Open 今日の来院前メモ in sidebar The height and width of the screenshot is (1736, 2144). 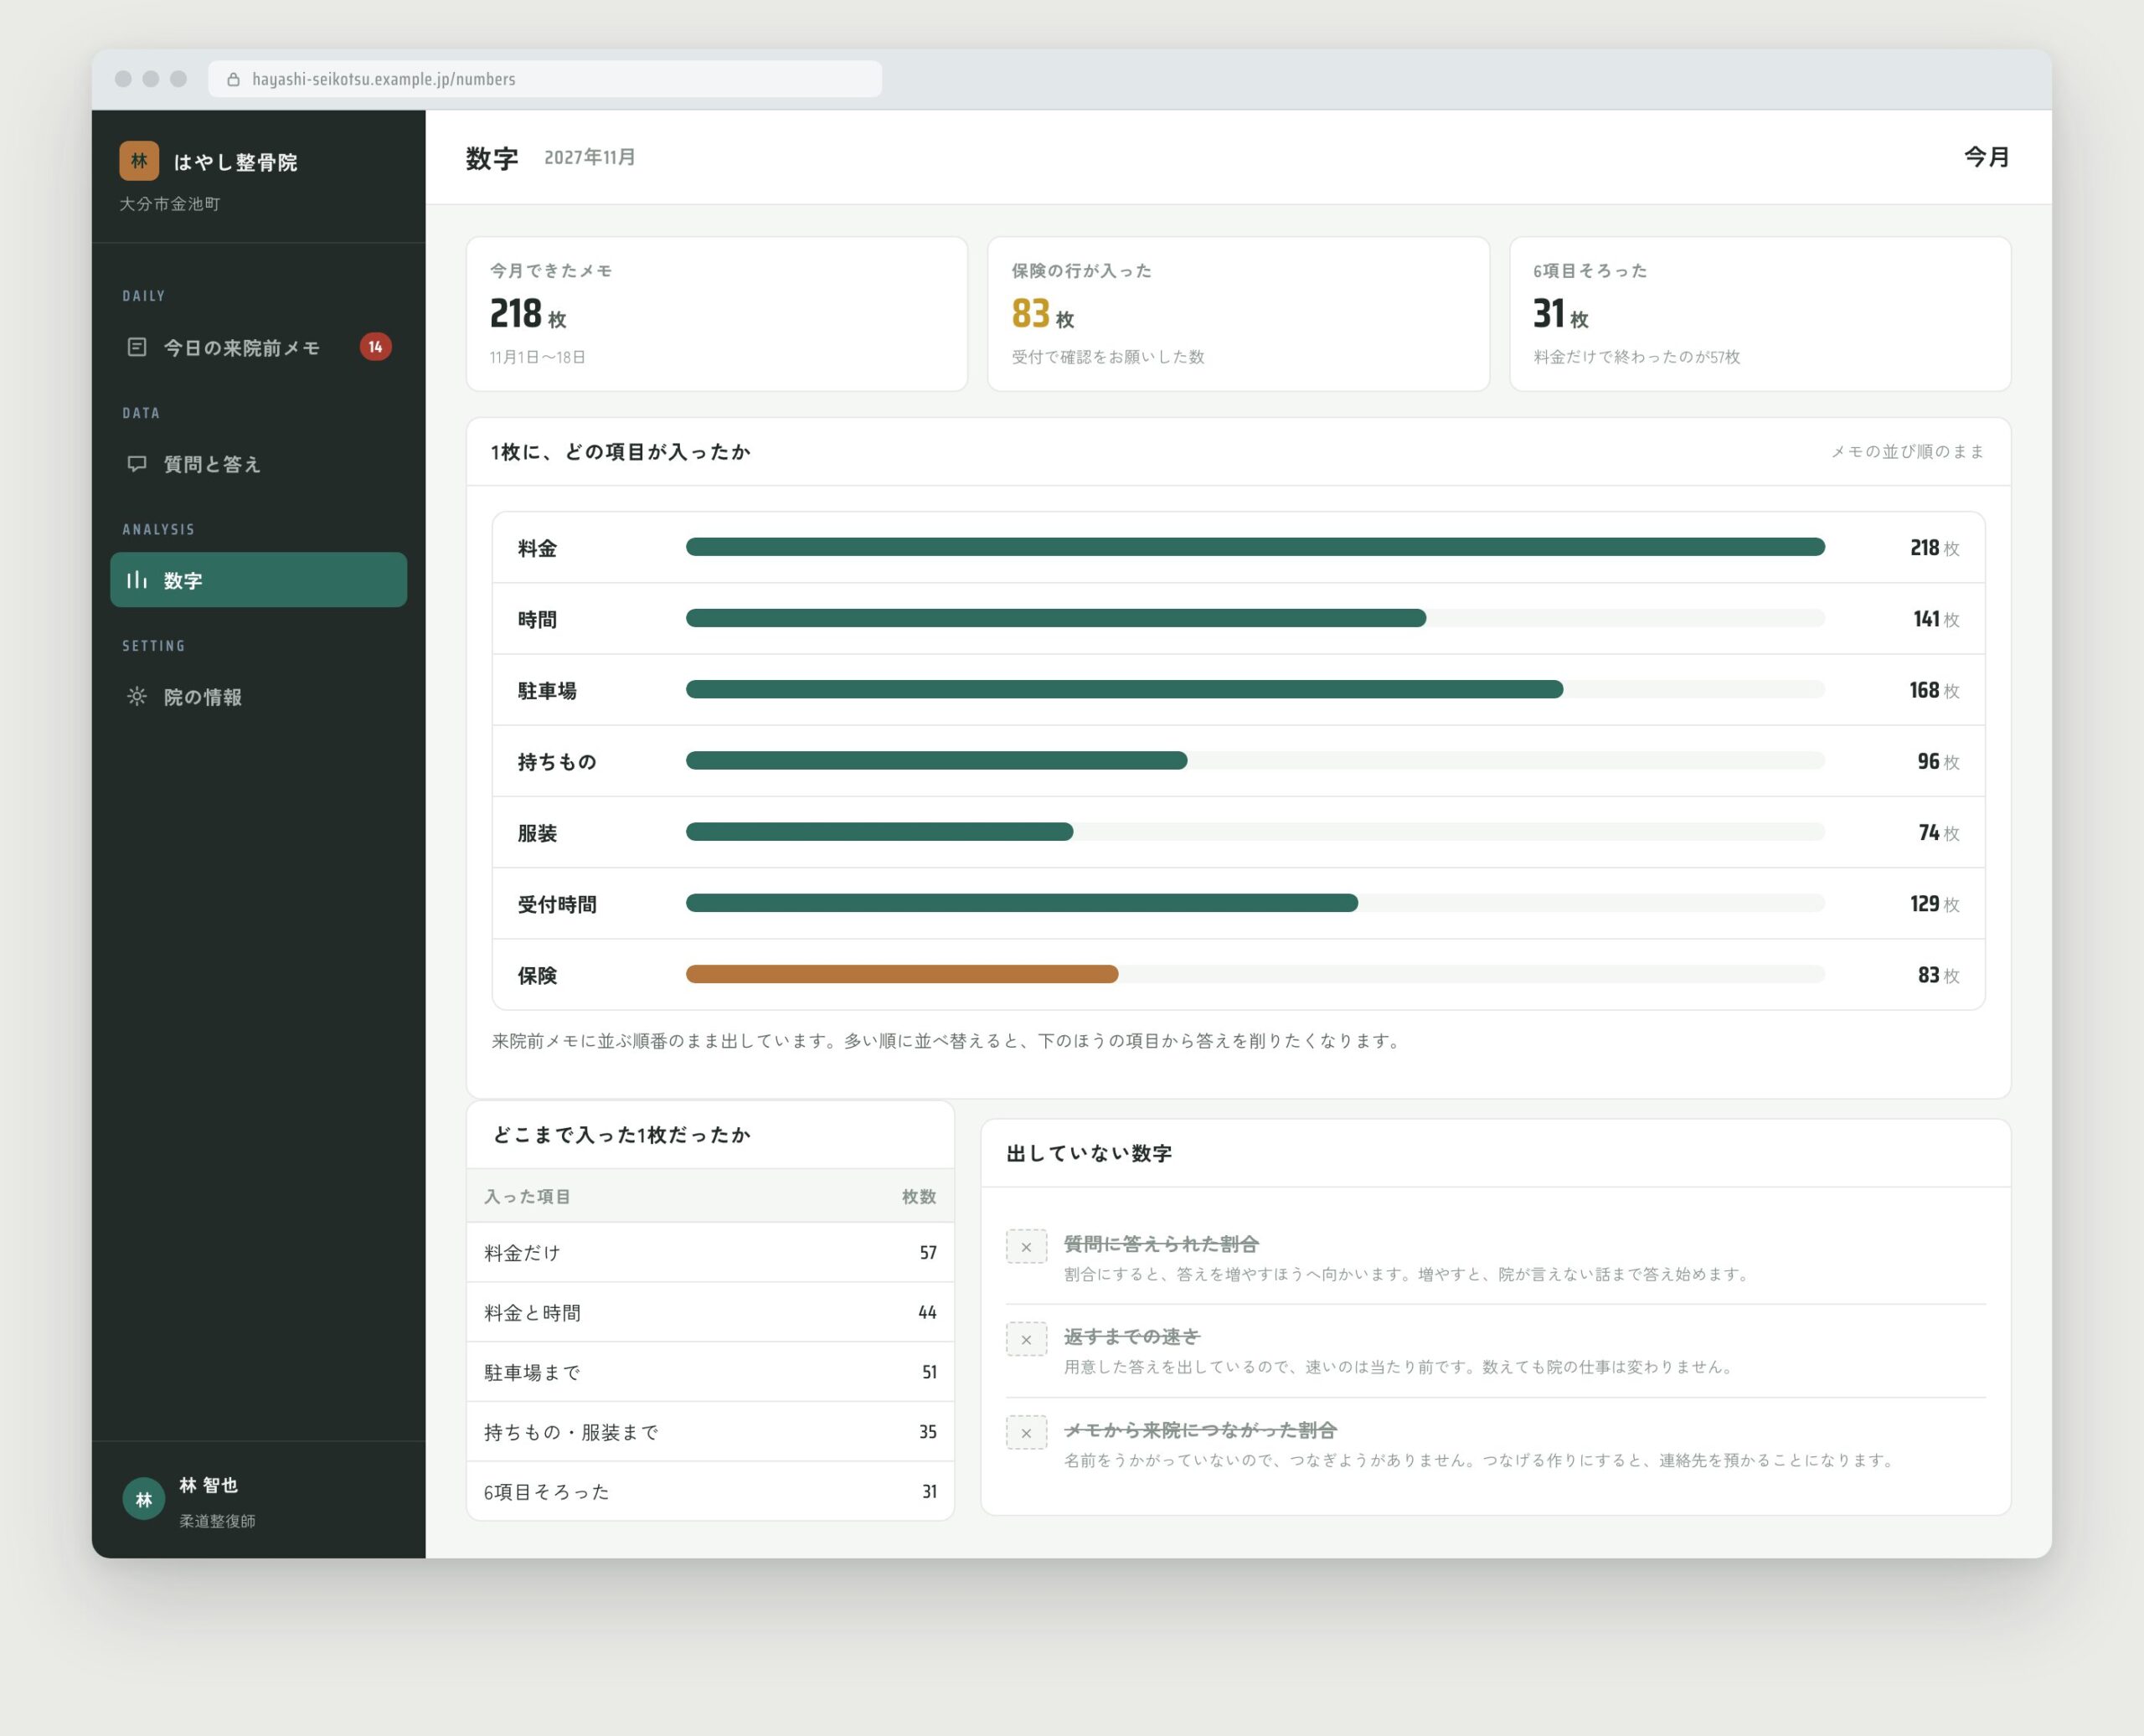[259, 347]
